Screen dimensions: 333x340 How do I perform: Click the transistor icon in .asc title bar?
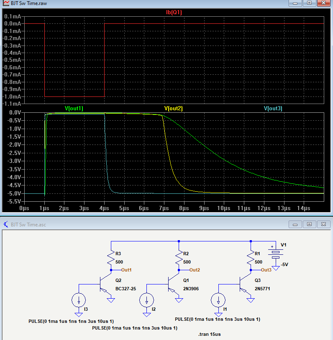[6, 224]
